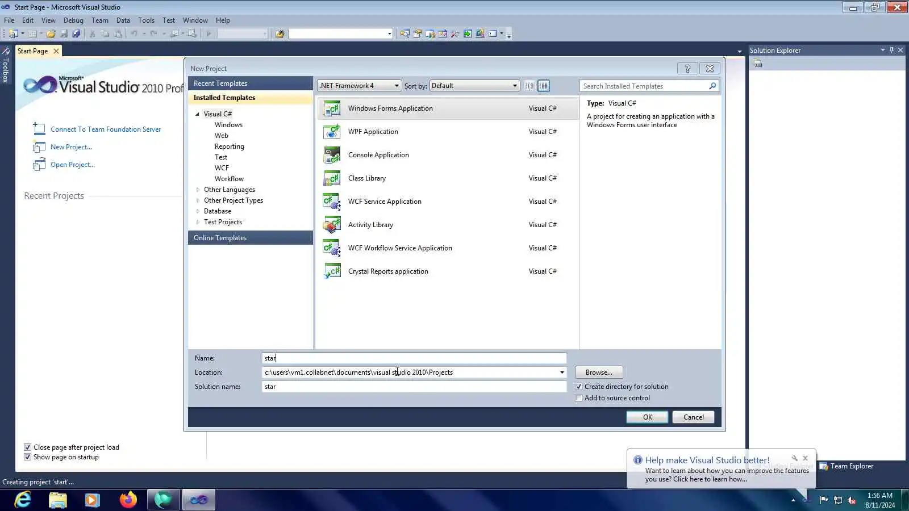The image size is (909, 511).
Task: Open Windows Explorer from the taskbar
Action: [x=58, y=500]
